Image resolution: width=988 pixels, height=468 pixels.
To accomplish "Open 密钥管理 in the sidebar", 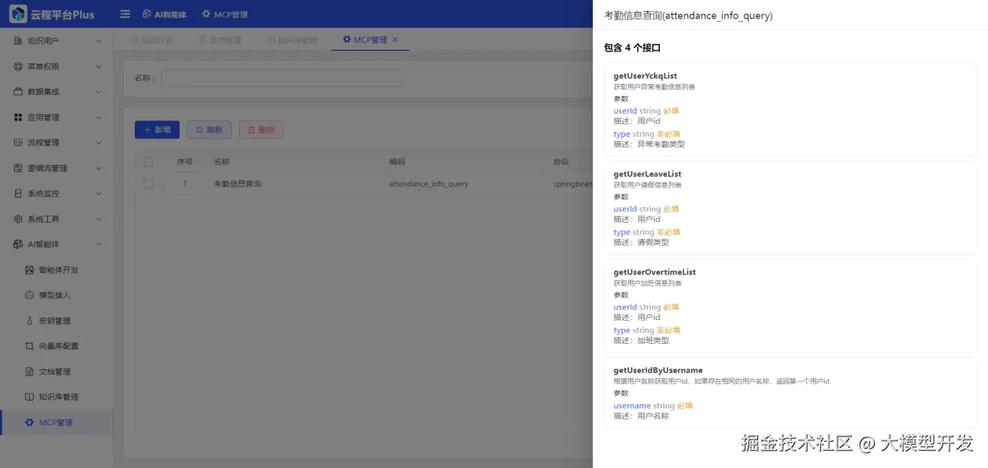I will (x=56, y=321).
